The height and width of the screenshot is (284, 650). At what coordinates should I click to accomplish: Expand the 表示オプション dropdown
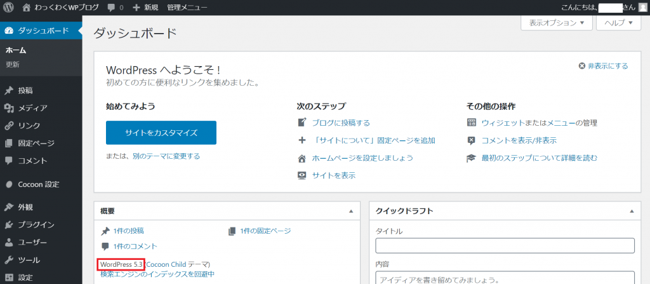click(556, 22)
